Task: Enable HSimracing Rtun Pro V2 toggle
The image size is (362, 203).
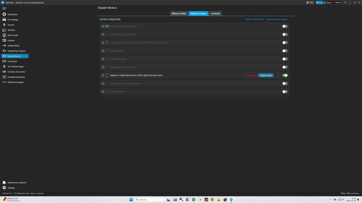Action: [x=285, y=67]
